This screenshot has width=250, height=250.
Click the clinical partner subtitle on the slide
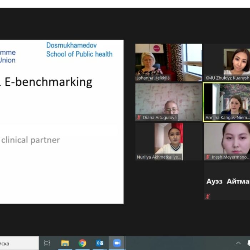pyautogui.click(x=30, y=140)
